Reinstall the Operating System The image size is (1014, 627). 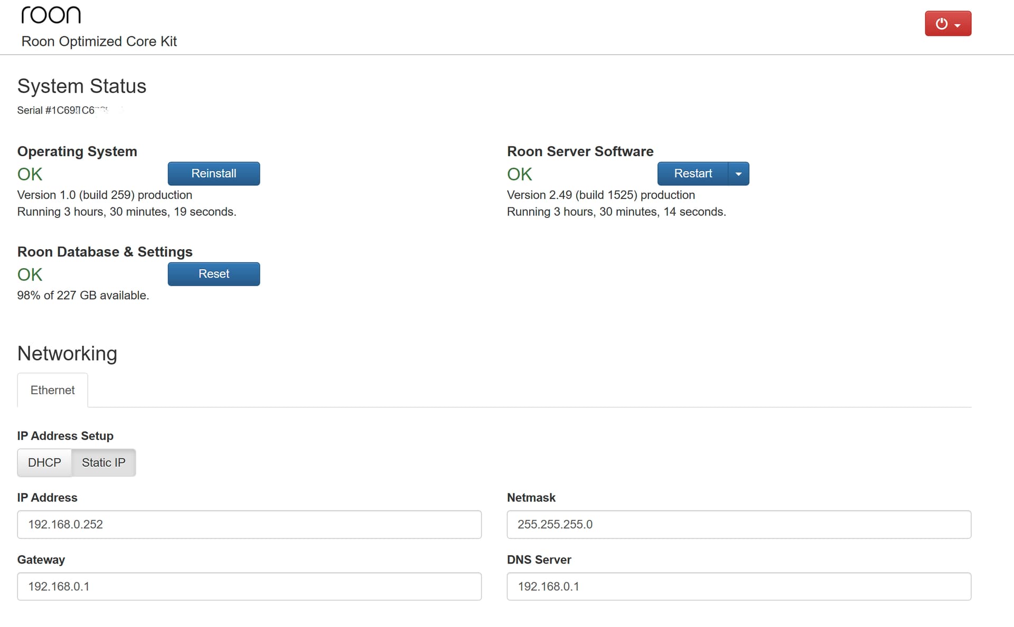pyautogui.click(x=214, y=174)
